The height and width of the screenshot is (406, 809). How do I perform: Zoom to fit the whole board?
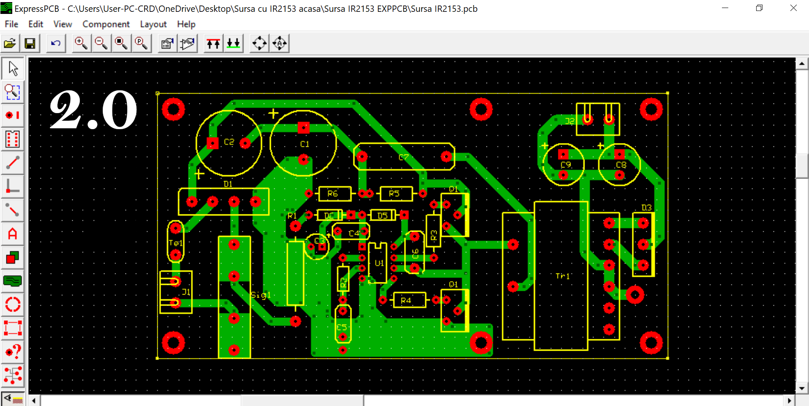121,43
